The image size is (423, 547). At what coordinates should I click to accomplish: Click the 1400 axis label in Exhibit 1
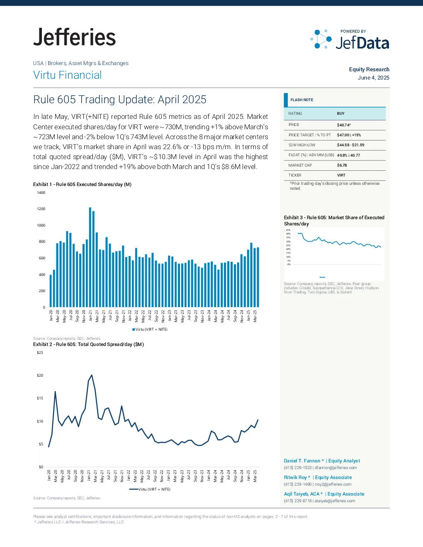[x=41, y=193]
